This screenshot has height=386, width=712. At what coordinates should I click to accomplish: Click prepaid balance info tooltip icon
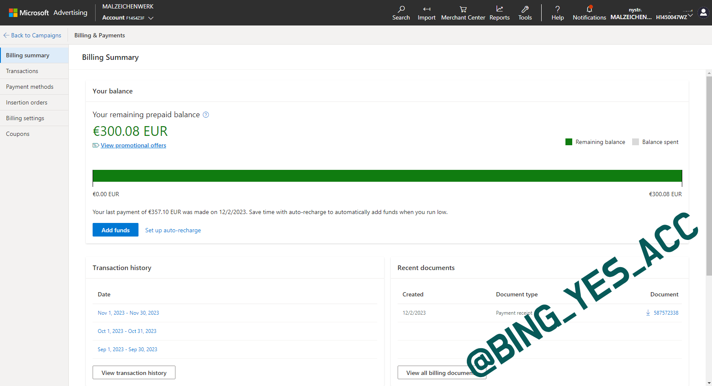click(x=206, y=115)
